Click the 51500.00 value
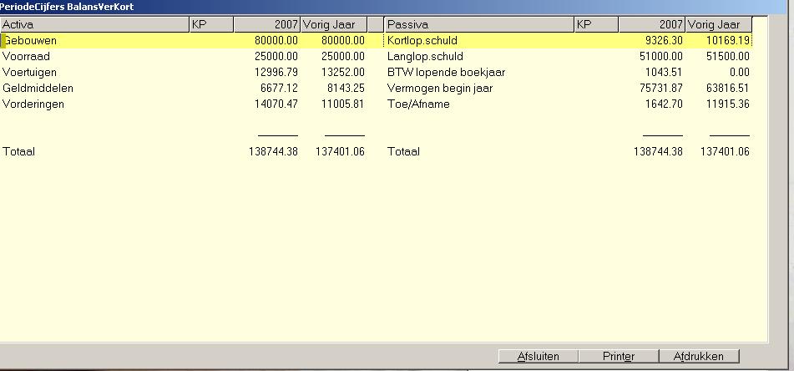 [728, 56]
